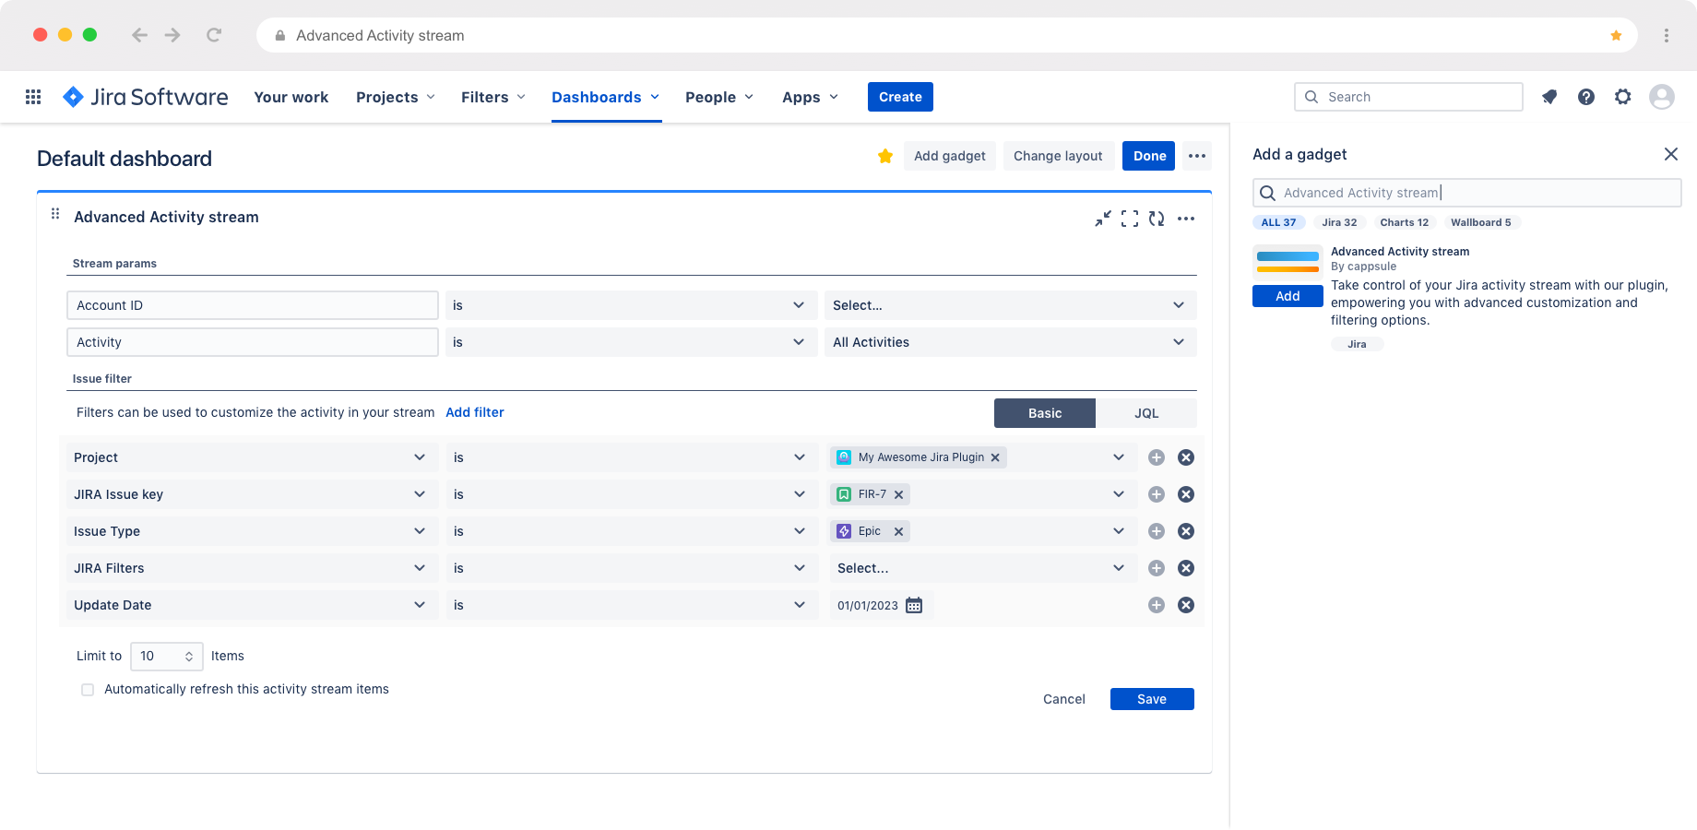This screenshot has height=830, width=1697.
Task: Unstar the Default dashboard
Action: click(x=885, y=156)
